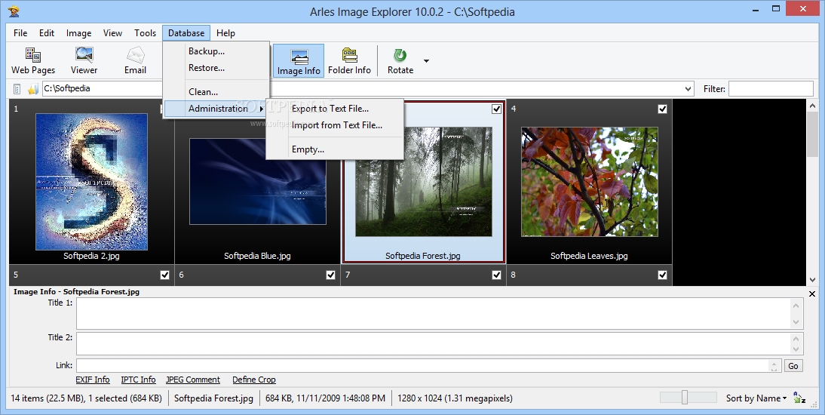Click the folder tree icon left of the path
Viewport: 825px width, 415px height.
[x=17, y=89]
